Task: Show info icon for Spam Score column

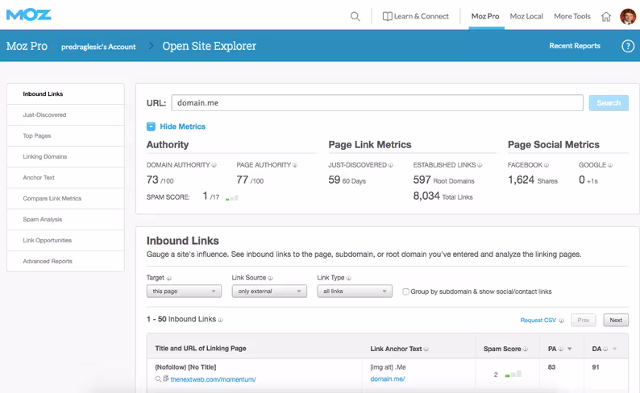Action: coord(526,349)
